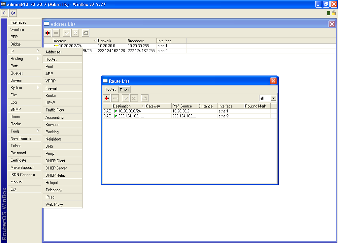The width and height of the screenshot is (338, 243).
Task: Click the Routing Mark column header
Action: (257, 106)
